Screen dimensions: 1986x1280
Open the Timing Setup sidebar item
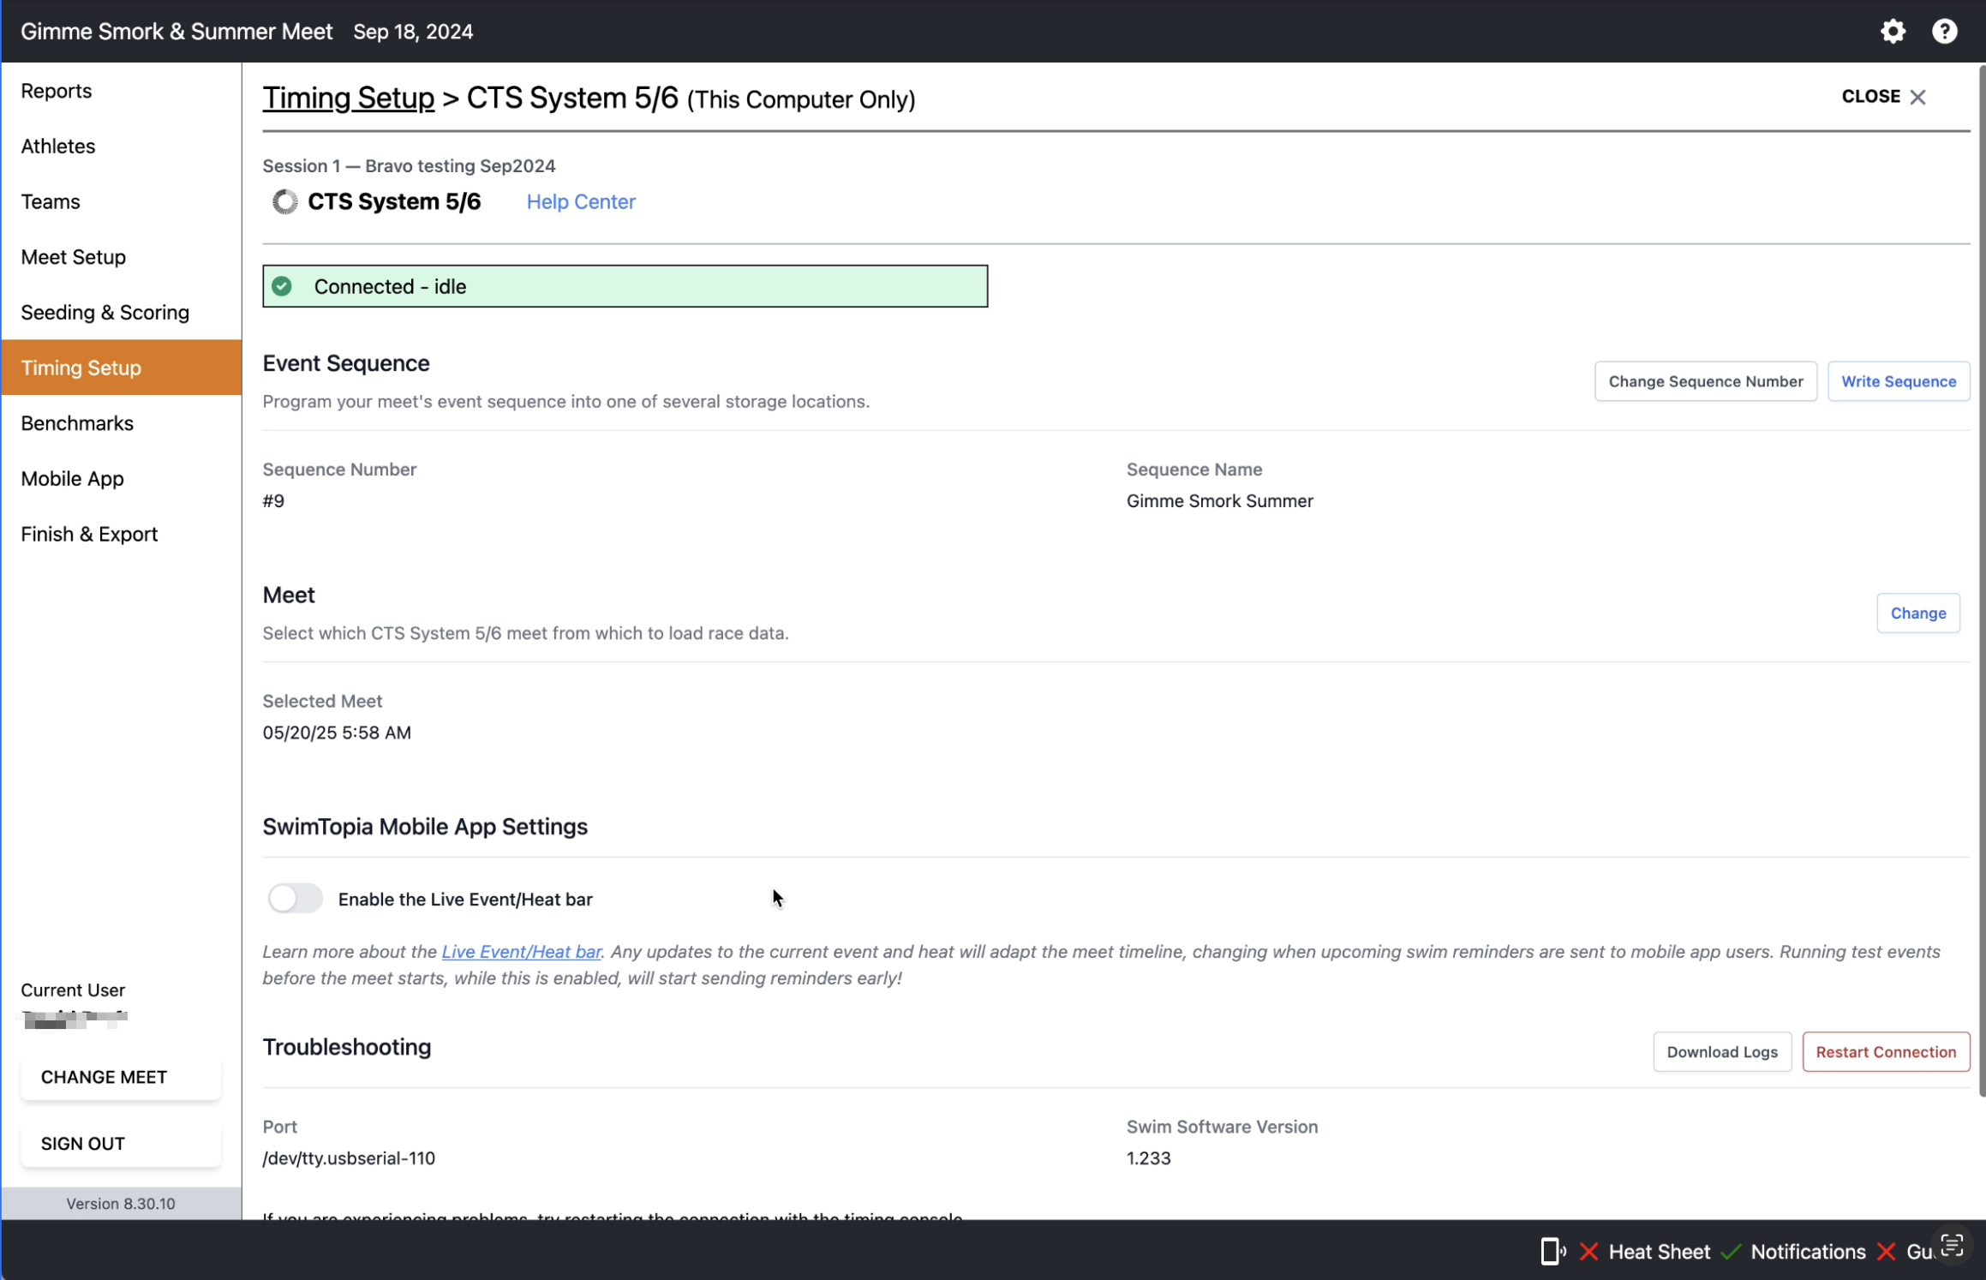point(121,368)
